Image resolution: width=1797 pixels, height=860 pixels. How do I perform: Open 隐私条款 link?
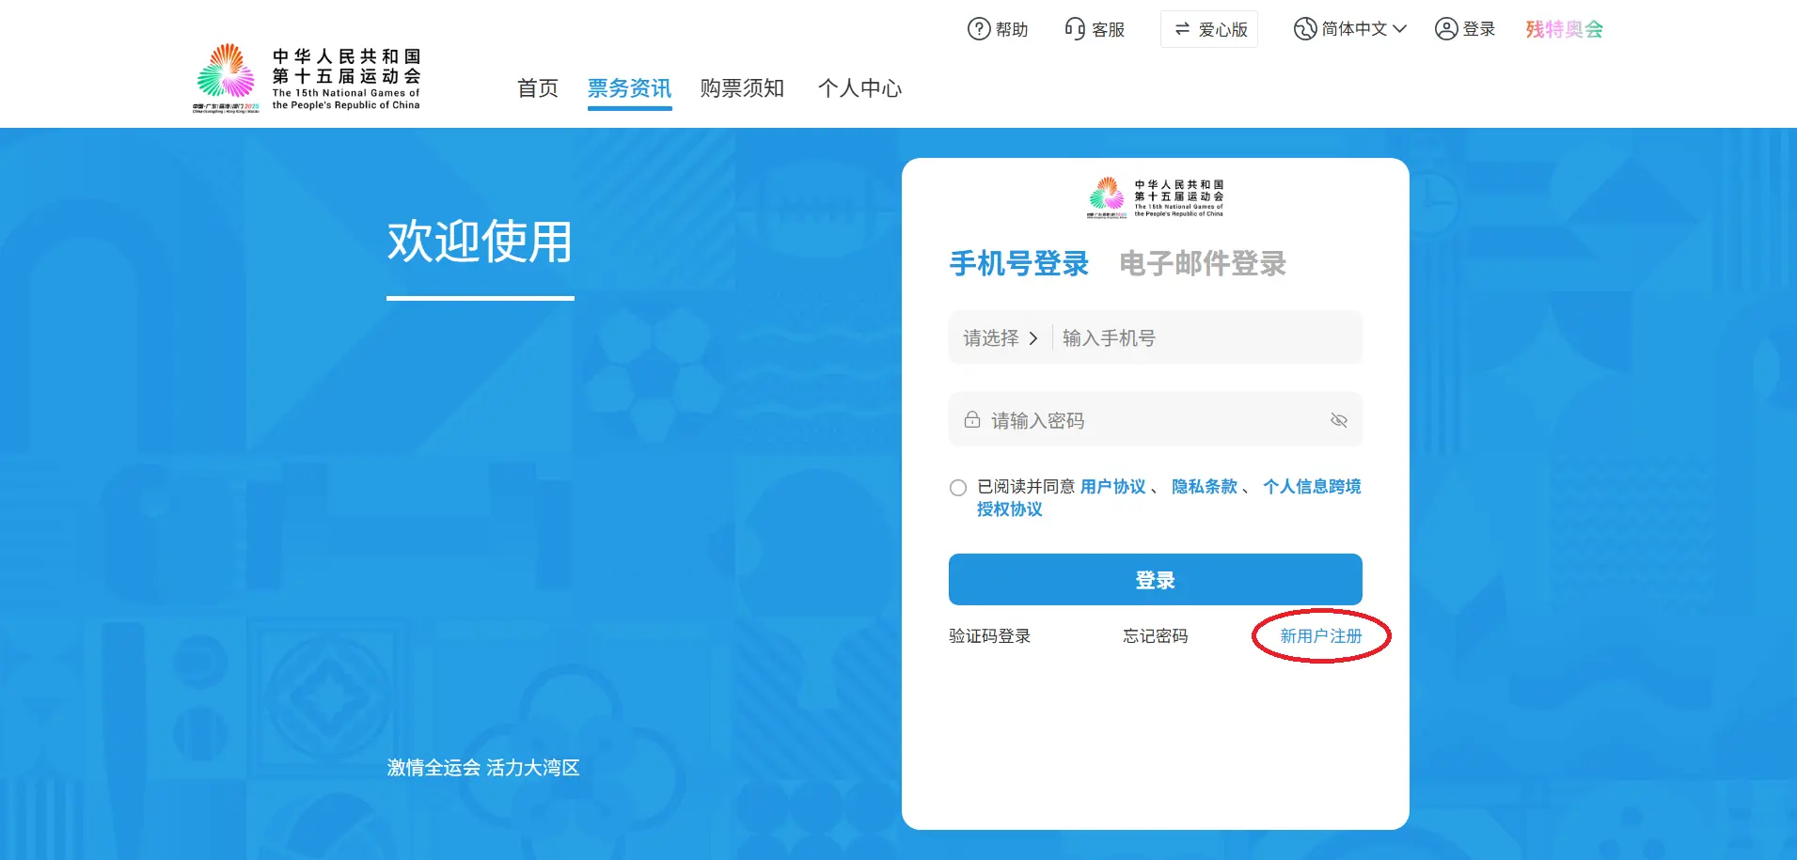point(1205,487)
